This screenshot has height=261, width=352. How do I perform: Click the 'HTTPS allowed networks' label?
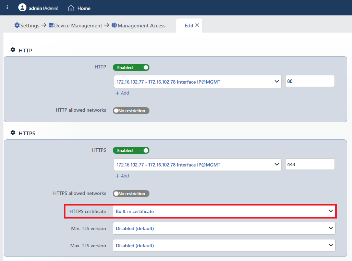tap(80, 193)
